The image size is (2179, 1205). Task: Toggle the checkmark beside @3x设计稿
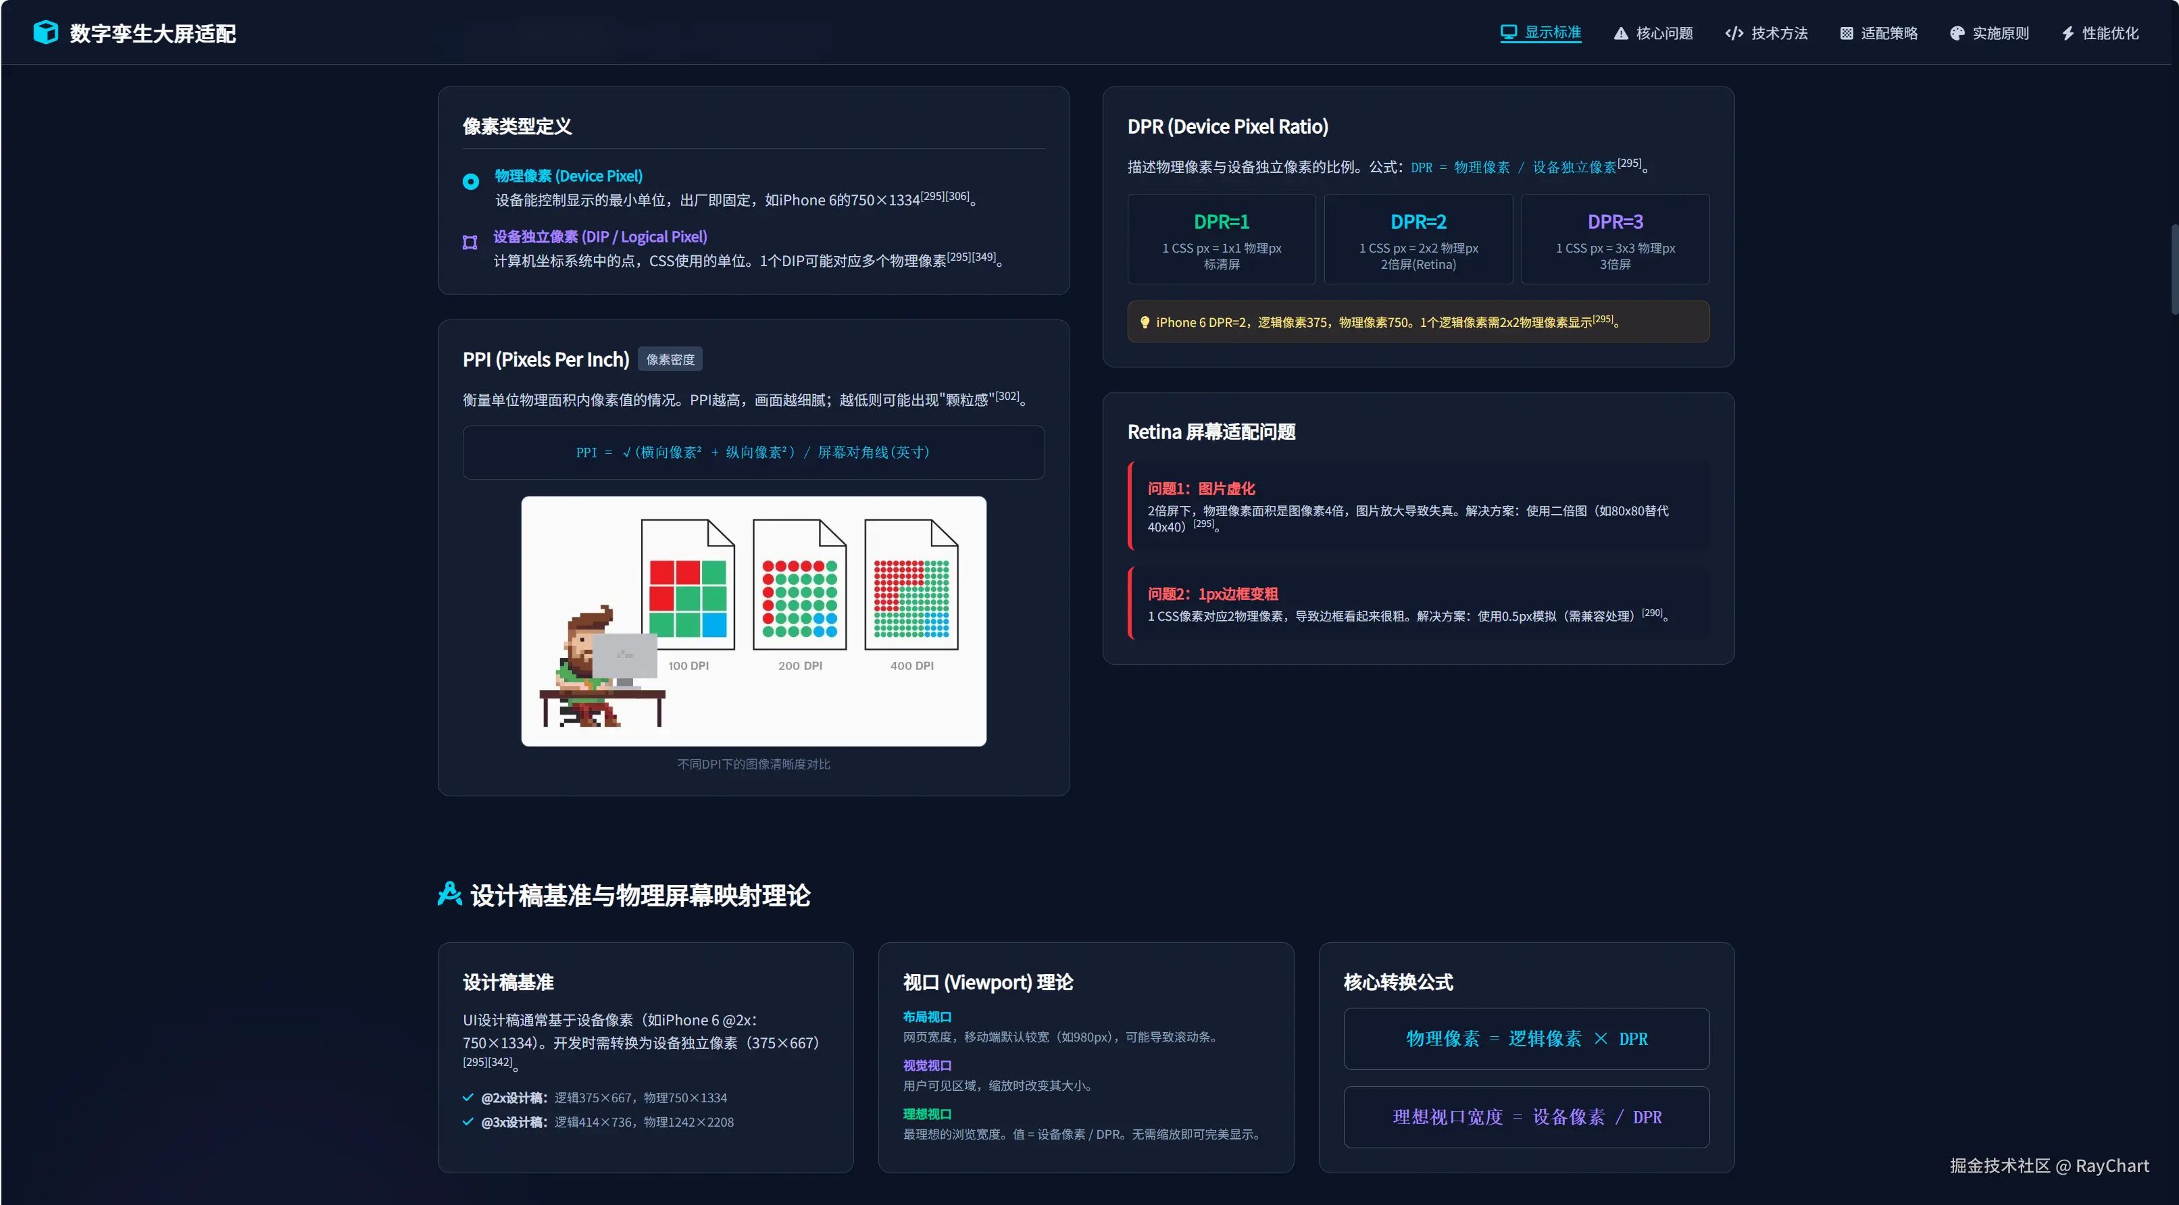click(468, 1122)
